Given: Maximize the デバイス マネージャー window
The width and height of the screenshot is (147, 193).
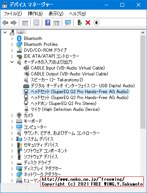Looking at the screenshot, I should coord(122,5).
